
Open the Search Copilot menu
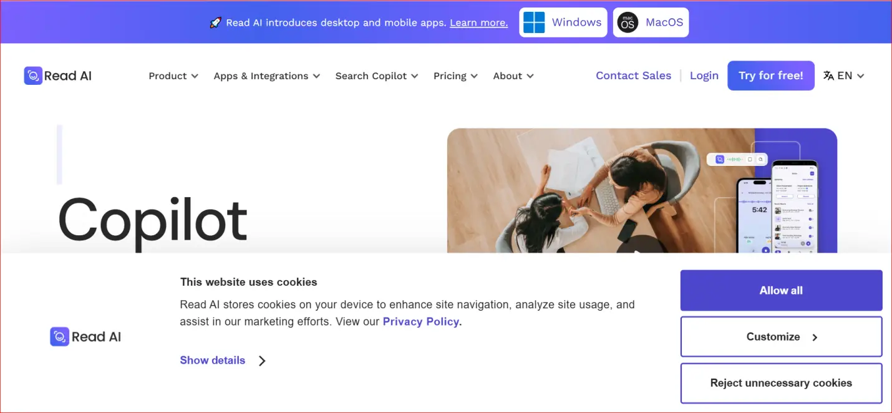pyautogui.click(x=376, y=75)
